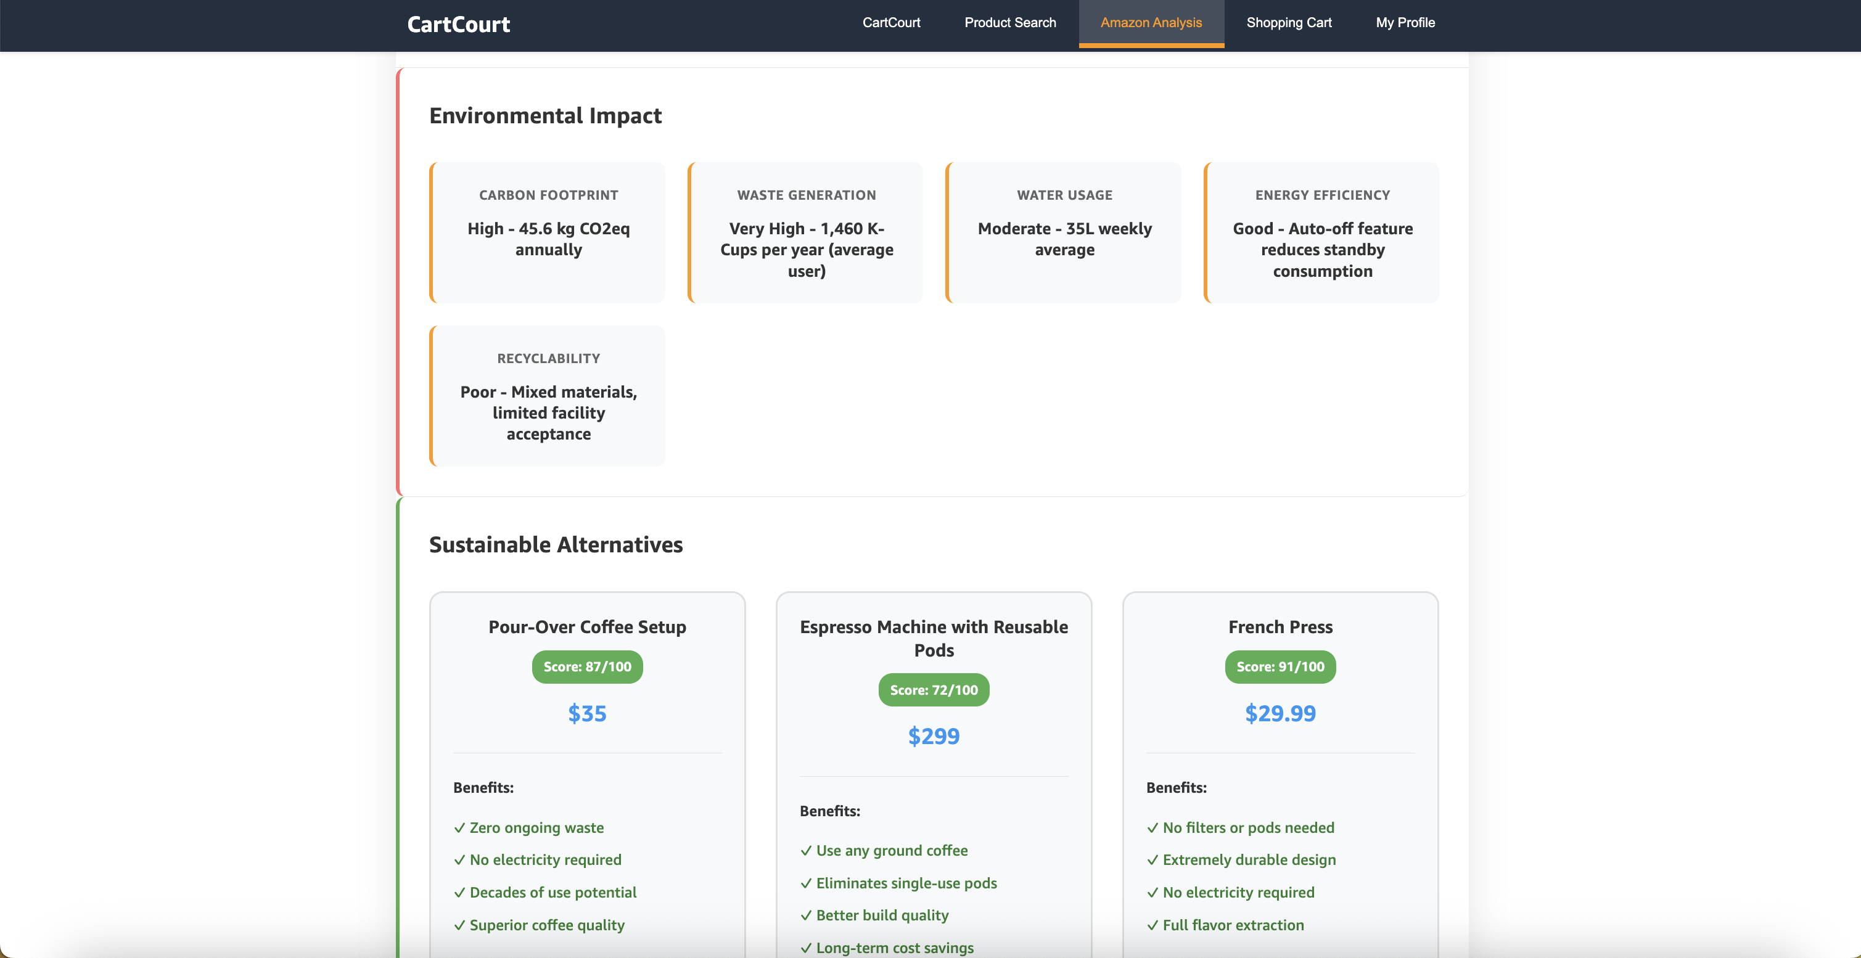Click the Score 72/100 badge
Image resolution: width=1861 pixels, height=958 pixels.
click(934, 689)
